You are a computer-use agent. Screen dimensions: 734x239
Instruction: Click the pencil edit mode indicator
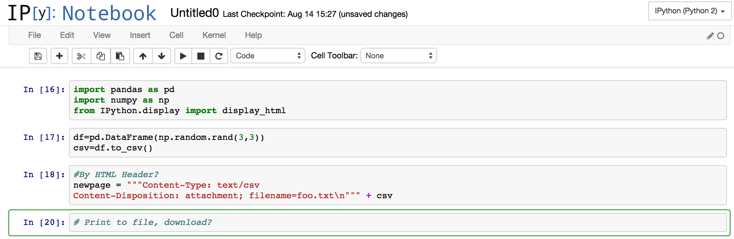710,36
